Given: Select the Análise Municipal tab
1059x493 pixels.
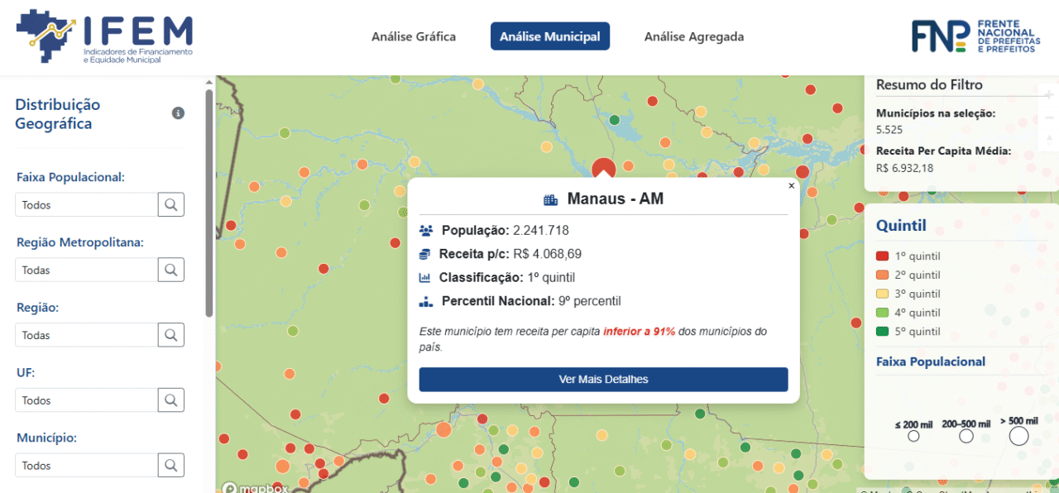Looking at the screenshot, I should point(549,36).
